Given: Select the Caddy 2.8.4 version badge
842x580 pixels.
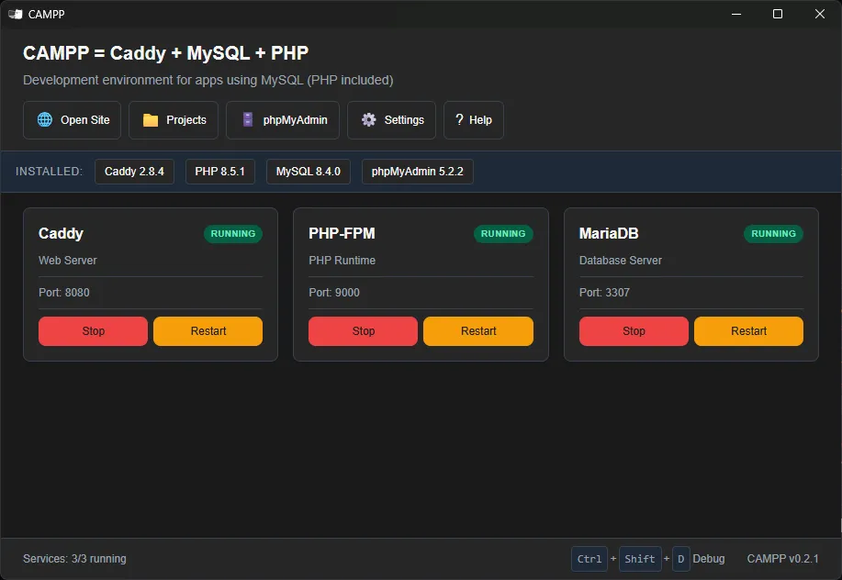Looking at the screenshot, I should [134, 172].
